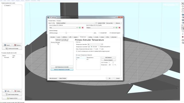
Task: Click the FFF Settings title bar icon
Action: (48, 17)
